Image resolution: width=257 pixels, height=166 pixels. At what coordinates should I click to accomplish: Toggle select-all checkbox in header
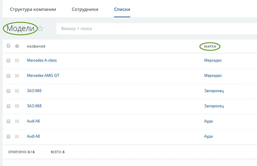pyautogui.click(x=8, y=45)
